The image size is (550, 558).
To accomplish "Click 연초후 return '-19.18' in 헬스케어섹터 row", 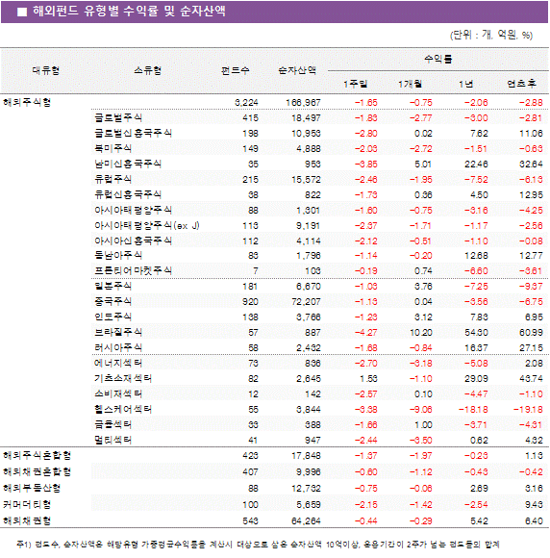I will click(529, 409).
